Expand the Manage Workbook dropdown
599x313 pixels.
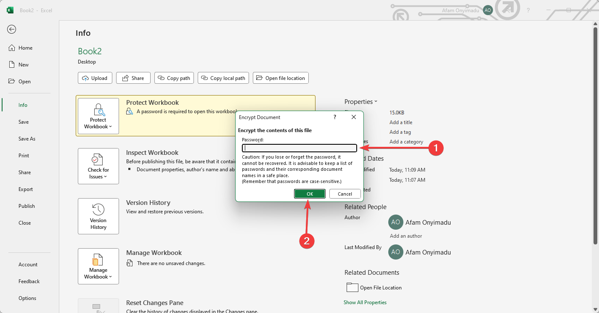pos(98,266)
